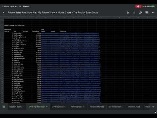The image size is (157, 118).
Task: Select the Youtube header cell
Action: pyautogui.click(x=53, y=31)
